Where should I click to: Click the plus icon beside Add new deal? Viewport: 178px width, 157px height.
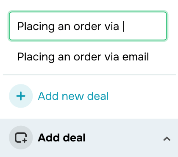pyautogui.click(x=21, y=96)
